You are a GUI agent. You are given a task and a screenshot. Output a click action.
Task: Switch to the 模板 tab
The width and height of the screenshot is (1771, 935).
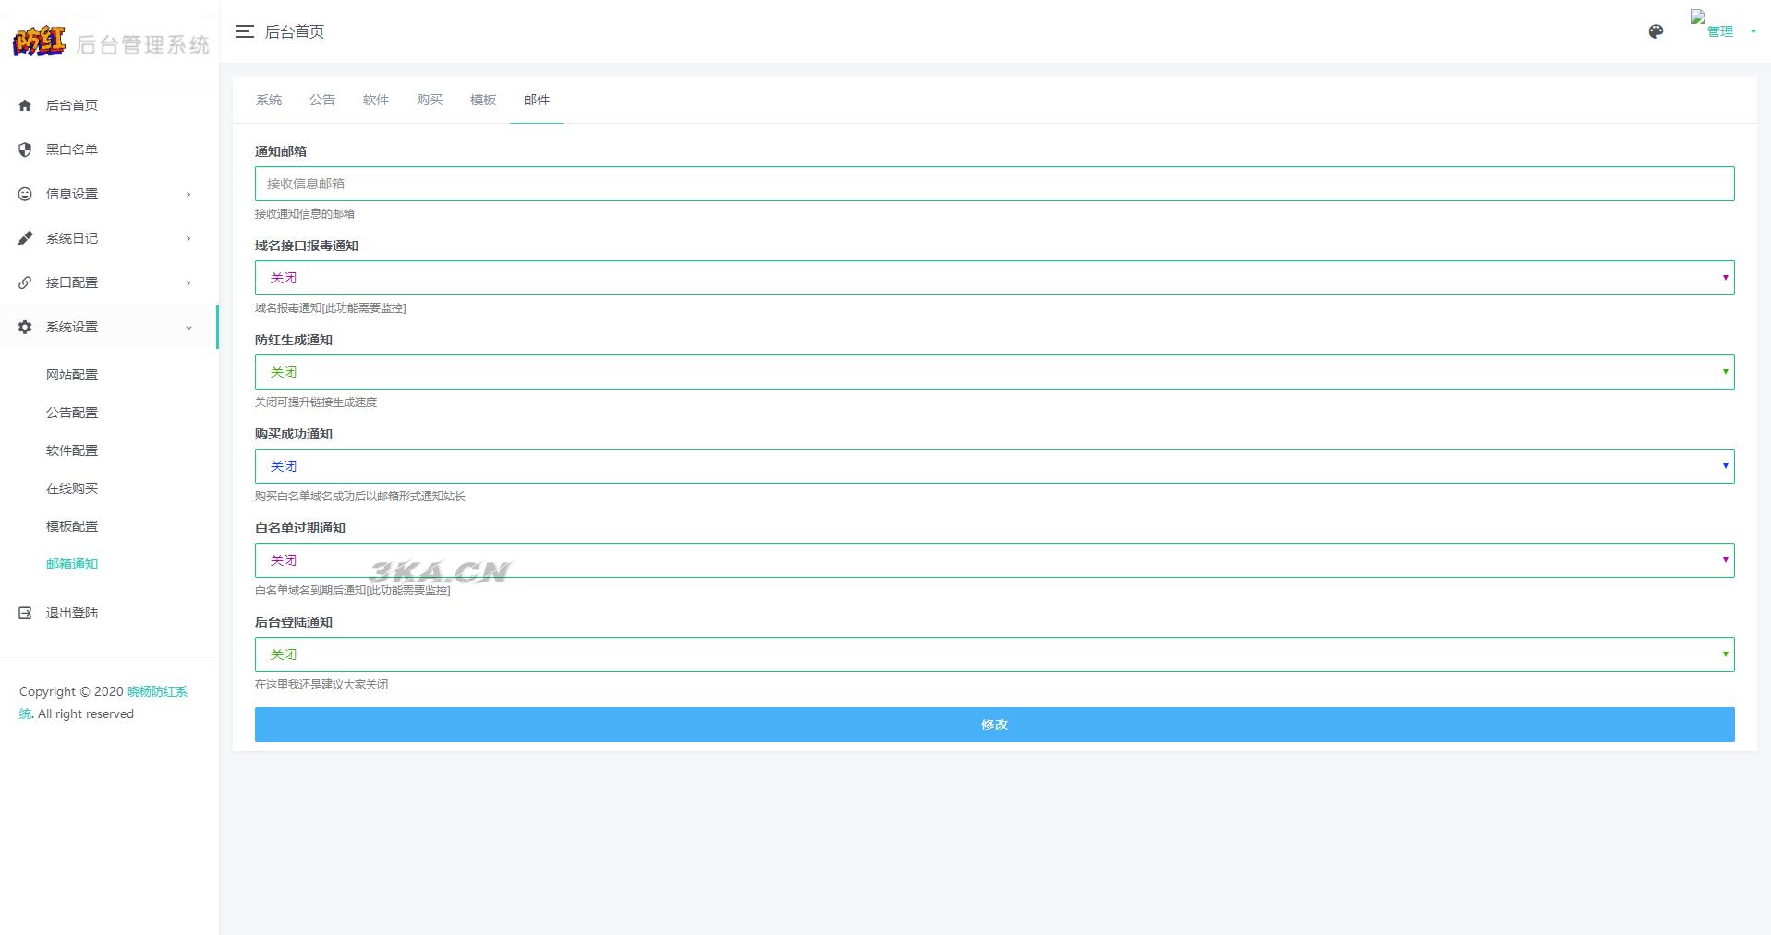pos(483,100)
